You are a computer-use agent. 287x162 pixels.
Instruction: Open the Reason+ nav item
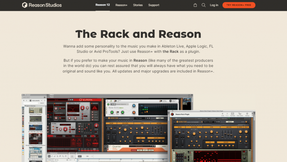[121, 5]
